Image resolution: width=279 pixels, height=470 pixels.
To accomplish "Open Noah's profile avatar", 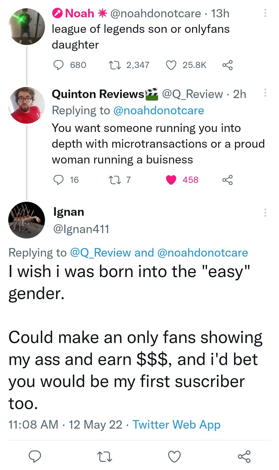I will tap(27, 27).
